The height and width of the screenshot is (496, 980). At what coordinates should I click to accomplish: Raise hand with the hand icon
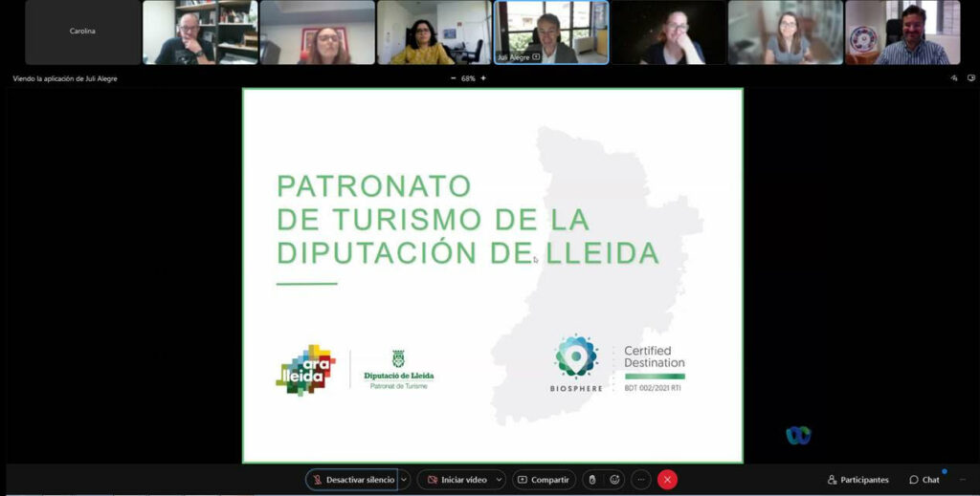(x=592, y=480)
